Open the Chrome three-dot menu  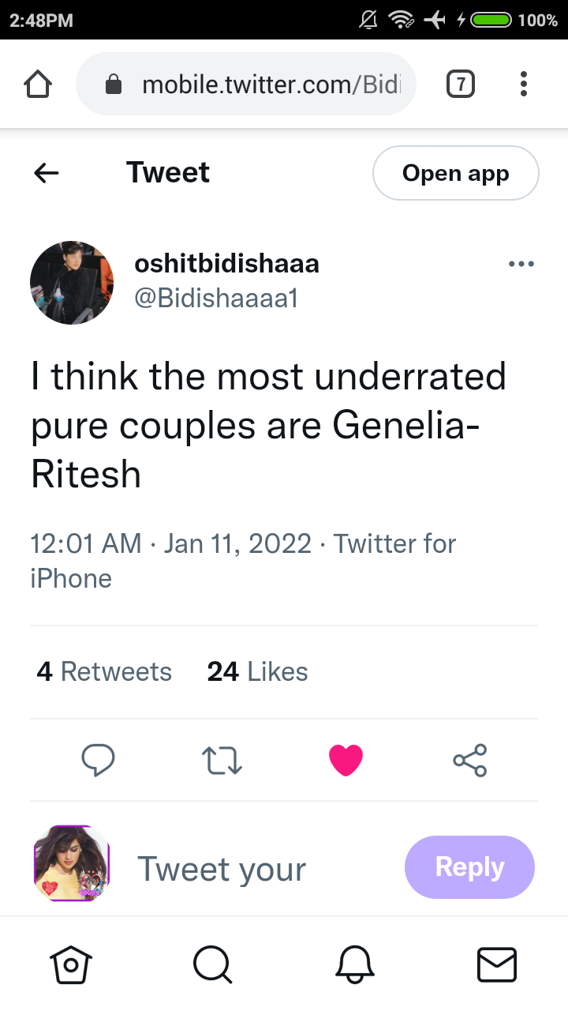tap(524, 84)
